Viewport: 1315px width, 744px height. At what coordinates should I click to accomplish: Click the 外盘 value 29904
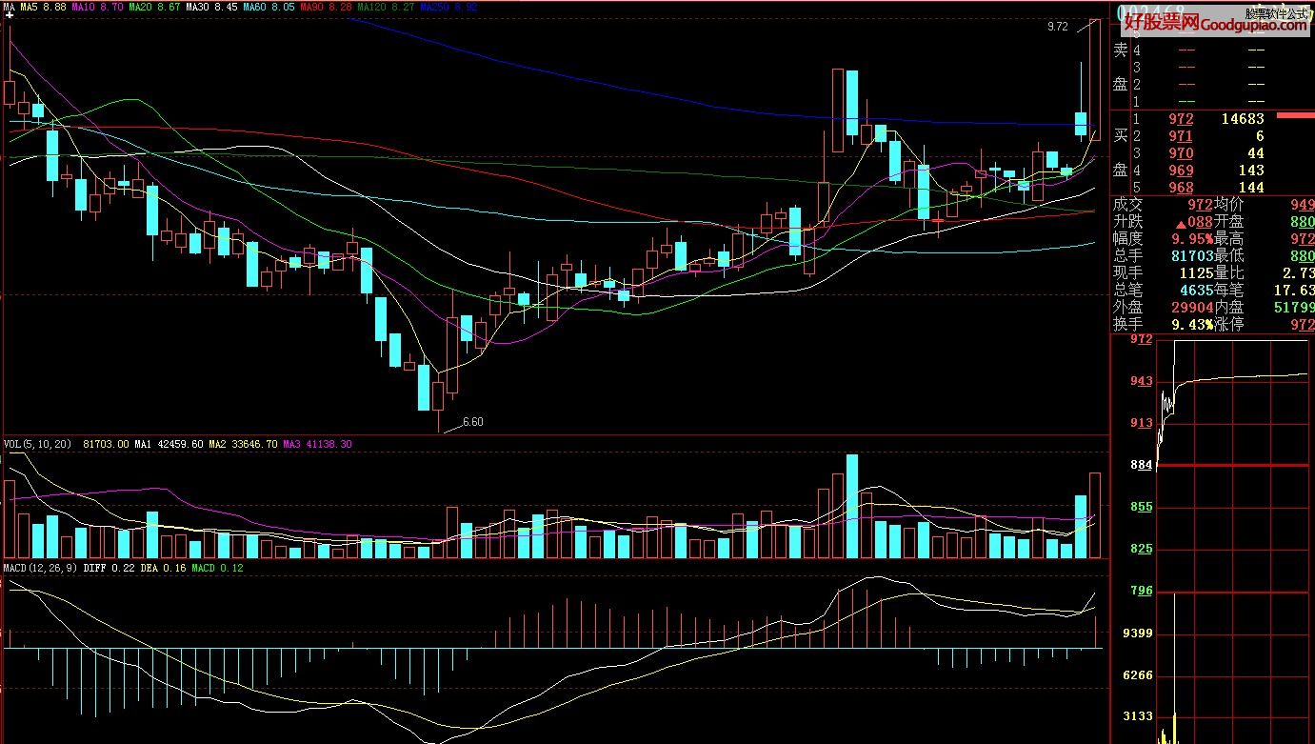[x=1190, y=307]
